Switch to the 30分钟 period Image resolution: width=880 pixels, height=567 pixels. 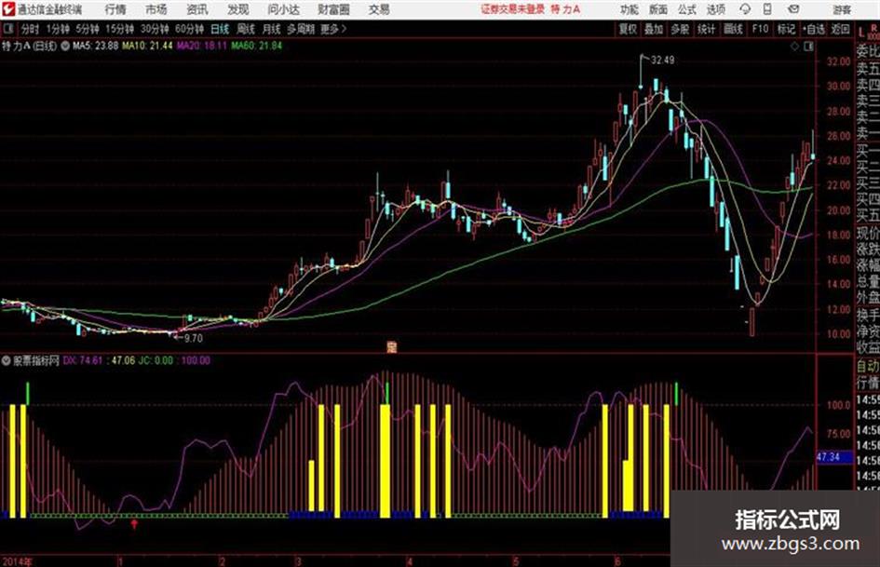point(155,29)
